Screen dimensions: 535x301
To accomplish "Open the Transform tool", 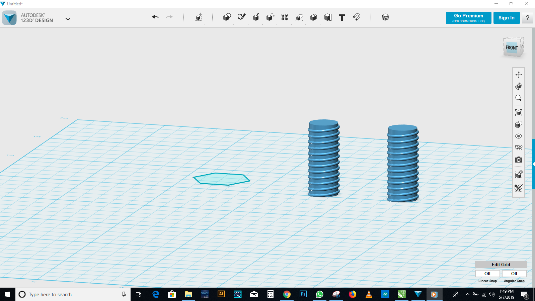I will (x=199, y=17).
